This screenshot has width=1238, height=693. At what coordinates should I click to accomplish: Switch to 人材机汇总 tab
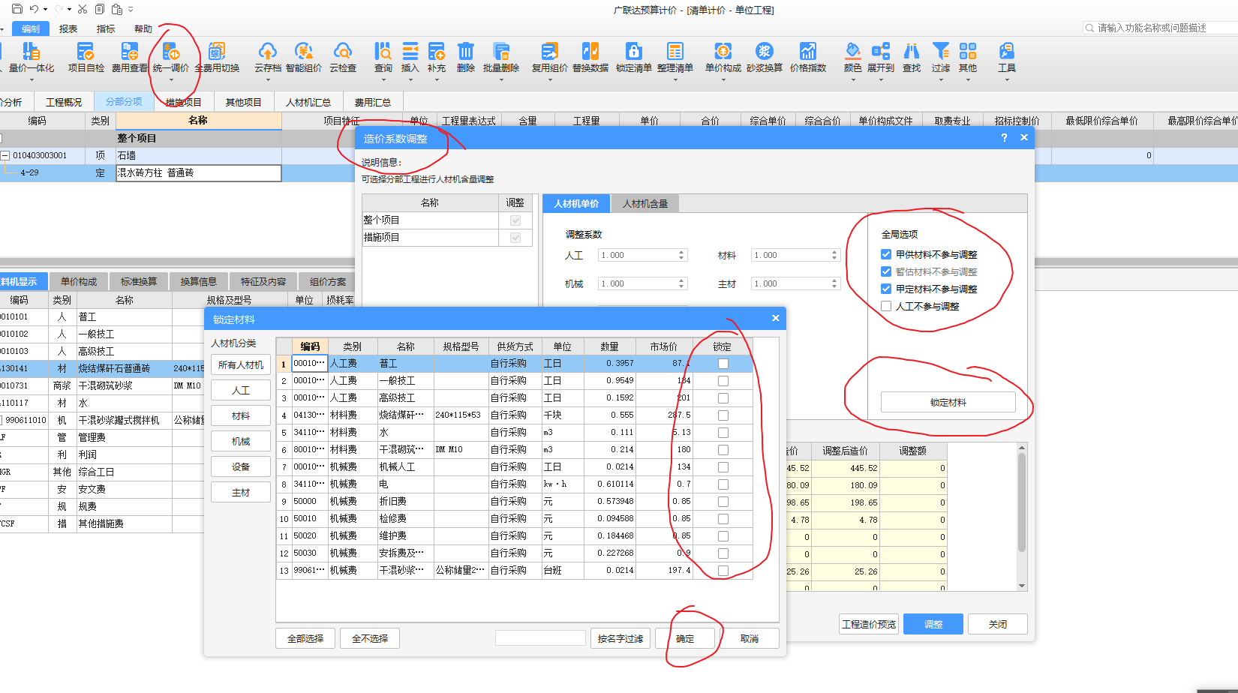[x=308, y=102]
